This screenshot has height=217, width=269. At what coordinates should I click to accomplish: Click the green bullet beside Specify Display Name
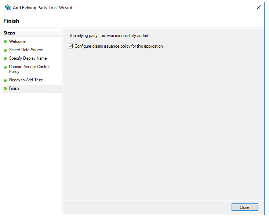coord(5,59)
